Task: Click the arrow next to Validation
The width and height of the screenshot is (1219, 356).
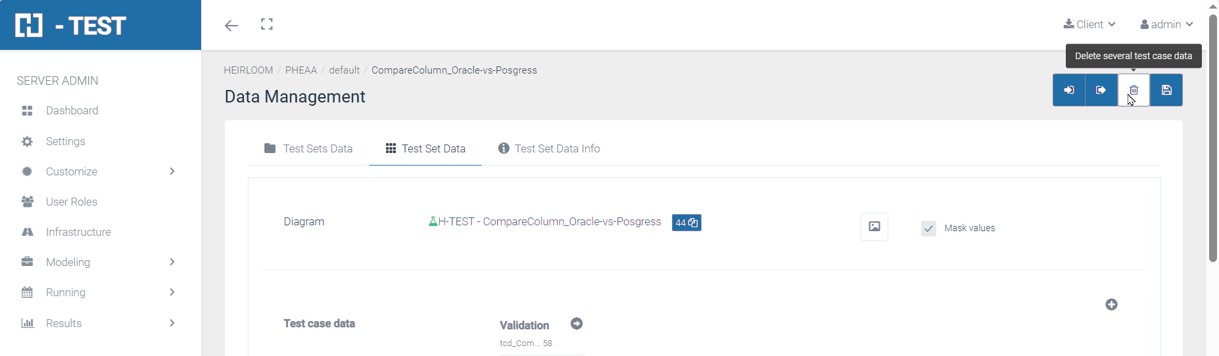Action: click(577, 324)
